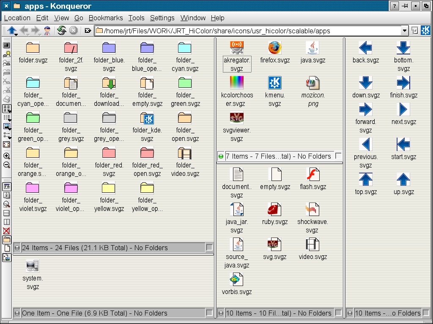Image resolution: width=433 pixels, height=324 pixels.
Task: Open the Location menu
Action: tap(17, 18)
